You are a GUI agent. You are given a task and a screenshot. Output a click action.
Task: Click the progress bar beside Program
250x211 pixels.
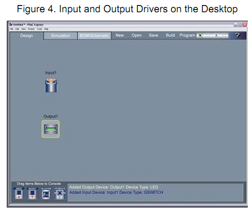click(x=212, y=36)
